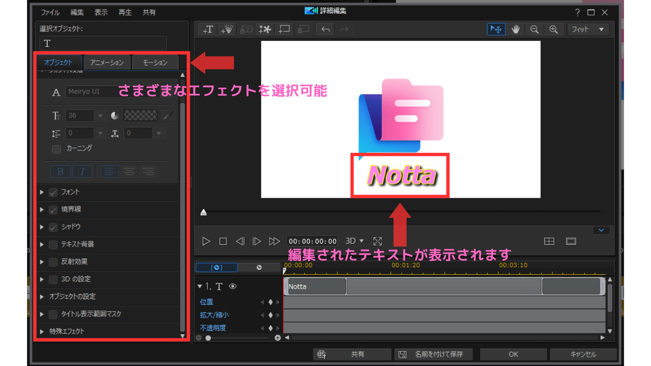Switch to the モーション tab
651x366 pixels.
coord(155,63)
